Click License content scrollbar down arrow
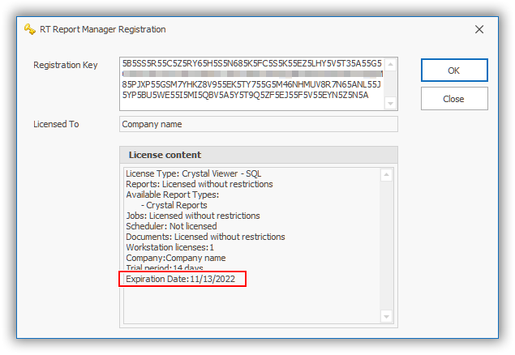515x355 pixels. (x=386, y=316)
